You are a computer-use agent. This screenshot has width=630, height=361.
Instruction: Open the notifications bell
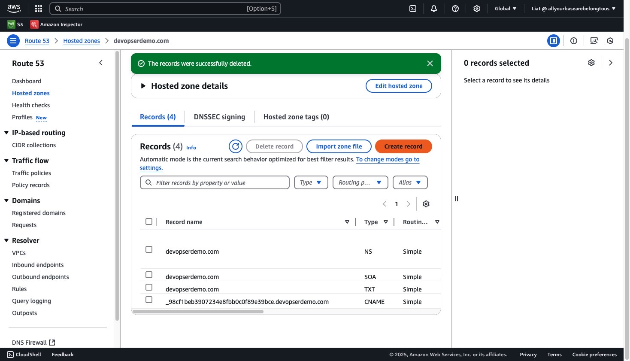[x=434, y=9]
